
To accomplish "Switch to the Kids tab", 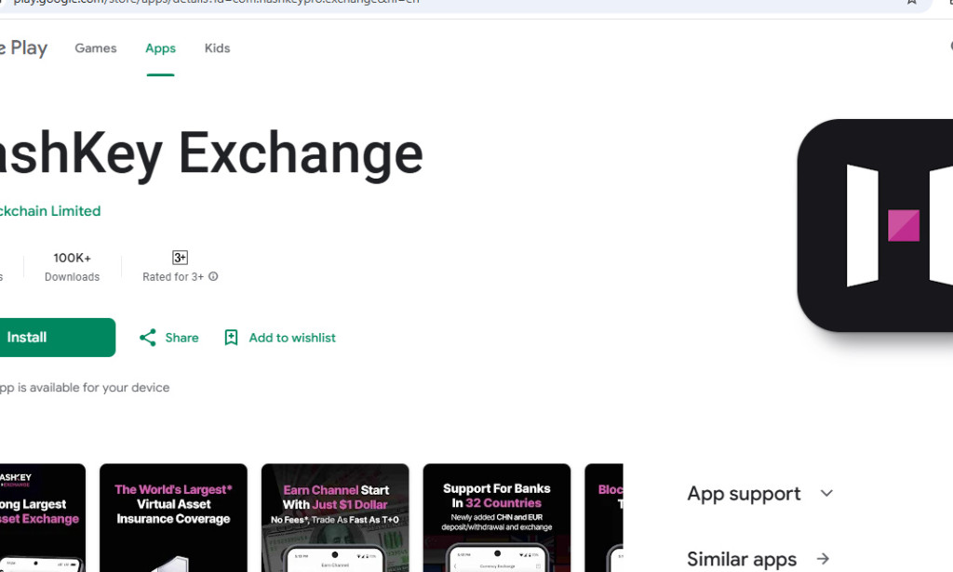I will click(217, 47).
